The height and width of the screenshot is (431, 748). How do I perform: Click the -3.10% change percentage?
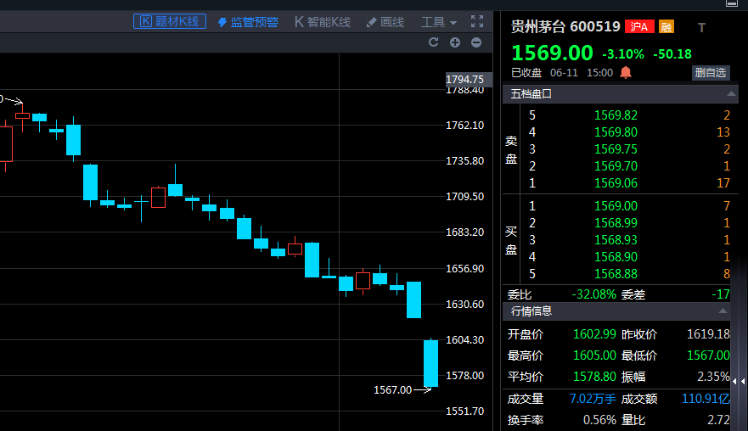[623, 54]
